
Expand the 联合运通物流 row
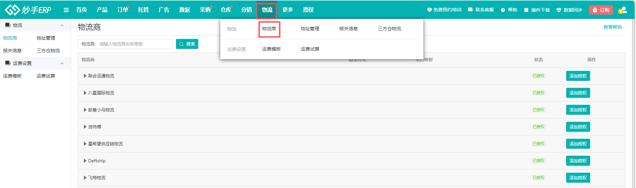coord(85,76)
